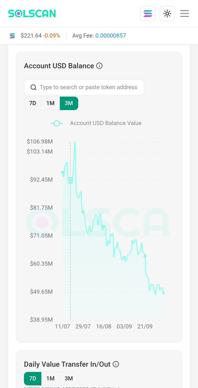This screenshot has width=198, height=388.
Task: Open the hamburger navigation menu
Action: 184,14
